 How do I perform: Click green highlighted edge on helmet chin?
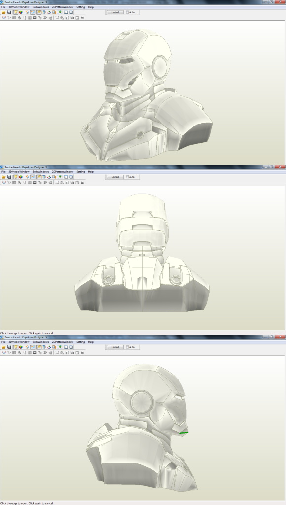pyautogui.click(x=184, y=433)
